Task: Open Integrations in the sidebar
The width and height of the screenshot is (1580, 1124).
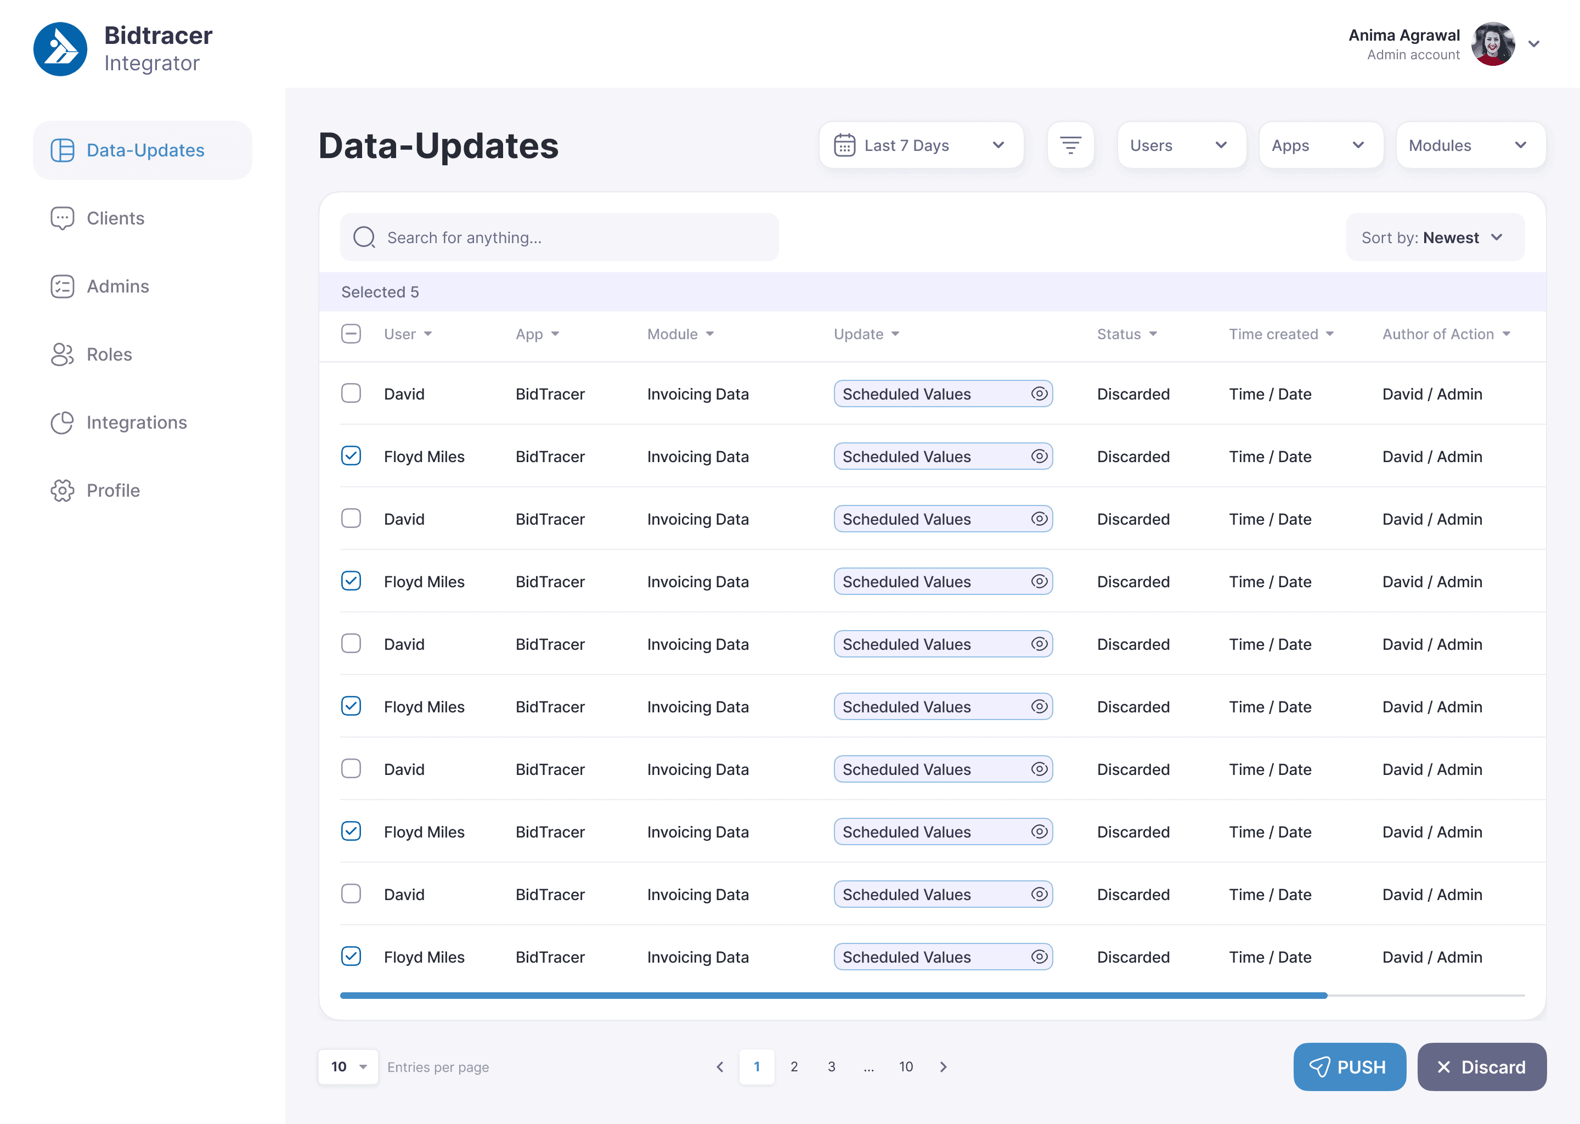Action: (143, 422)
